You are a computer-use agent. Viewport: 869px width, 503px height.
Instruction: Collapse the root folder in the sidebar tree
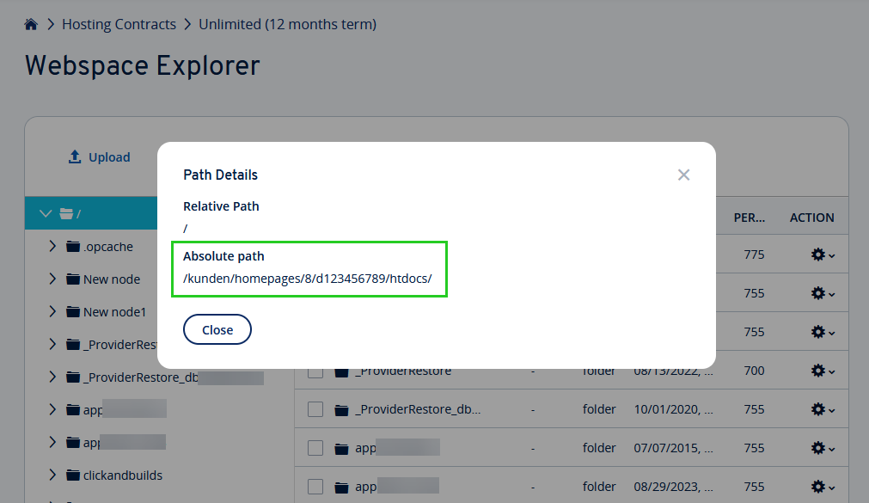45,212
